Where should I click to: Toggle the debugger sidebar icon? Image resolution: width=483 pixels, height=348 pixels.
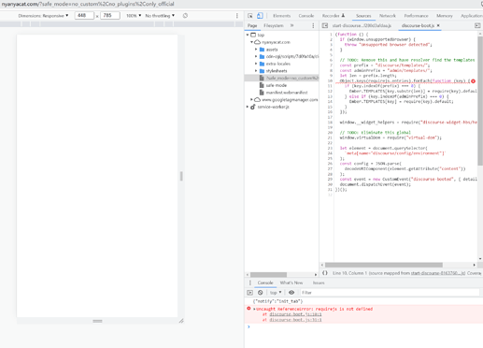[x=477, y=25]
